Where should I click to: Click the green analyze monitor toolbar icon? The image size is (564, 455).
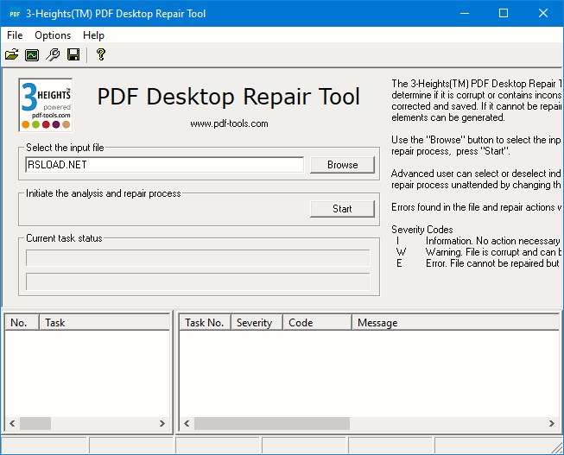[x=32, y=55]
